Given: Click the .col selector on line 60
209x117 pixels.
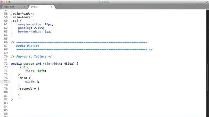Looking at the screenshot, I should (14, 21).
